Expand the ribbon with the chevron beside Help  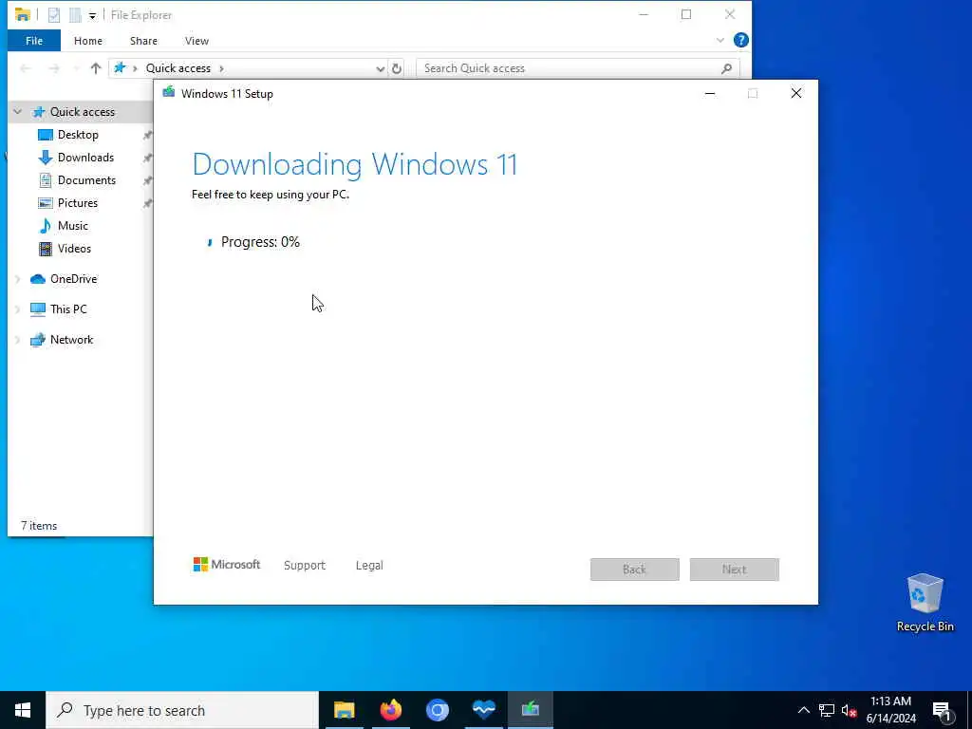click(x=720, y=40)
